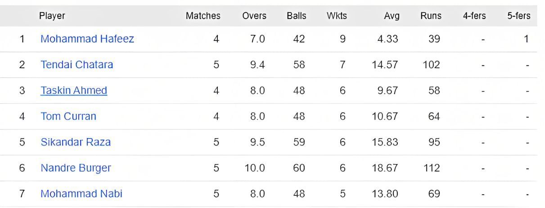Select the Tom Curran link
Image resolution: width=545 pixels, height=208 pixels.
(68, 117)
